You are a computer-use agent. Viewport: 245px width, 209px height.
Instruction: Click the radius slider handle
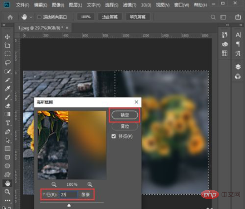coord(69,205)
